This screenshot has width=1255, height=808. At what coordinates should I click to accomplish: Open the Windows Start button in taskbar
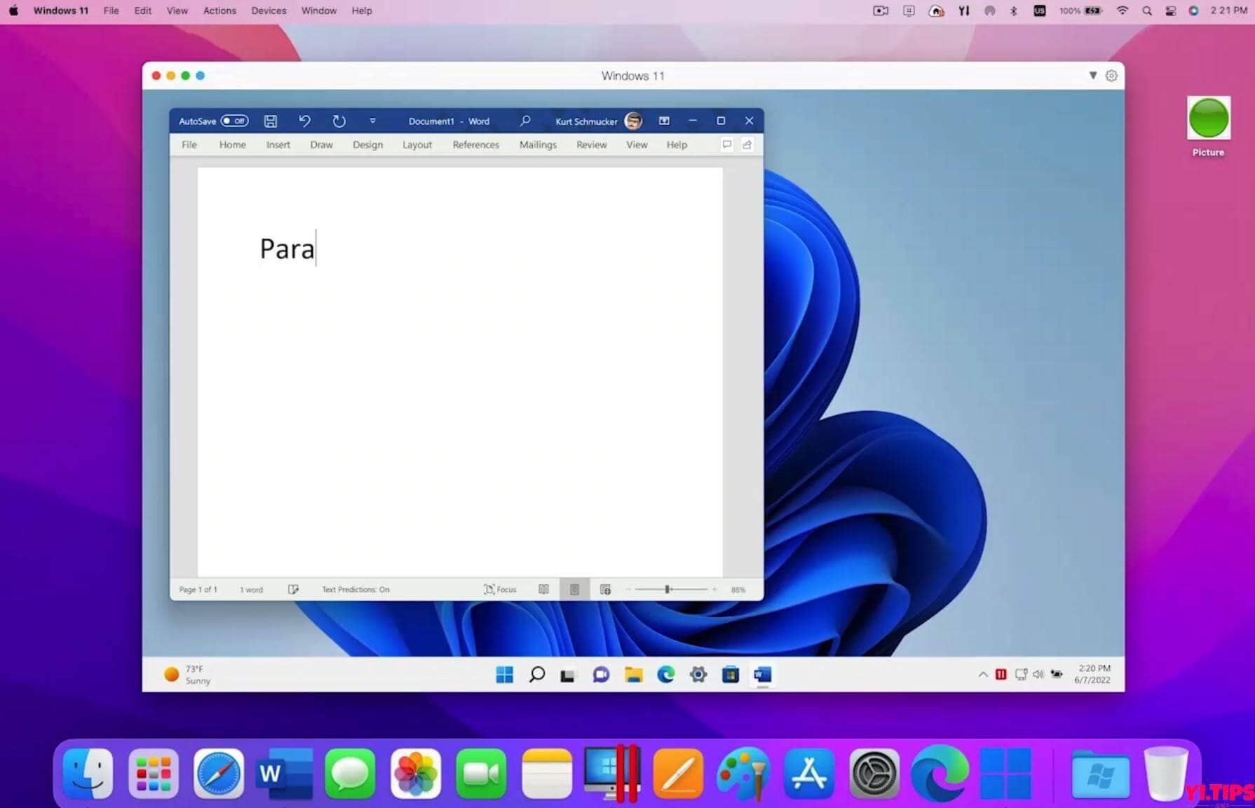click(504, 675)
